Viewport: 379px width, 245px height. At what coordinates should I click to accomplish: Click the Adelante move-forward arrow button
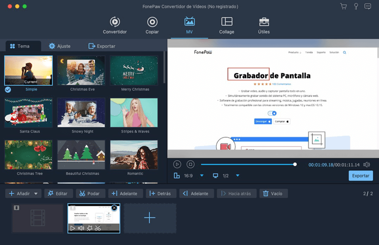click(196, 193)
